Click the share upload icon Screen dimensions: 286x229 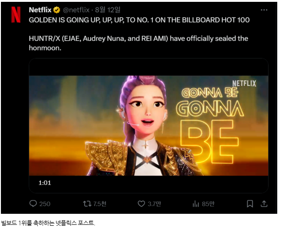pos(264,204)
